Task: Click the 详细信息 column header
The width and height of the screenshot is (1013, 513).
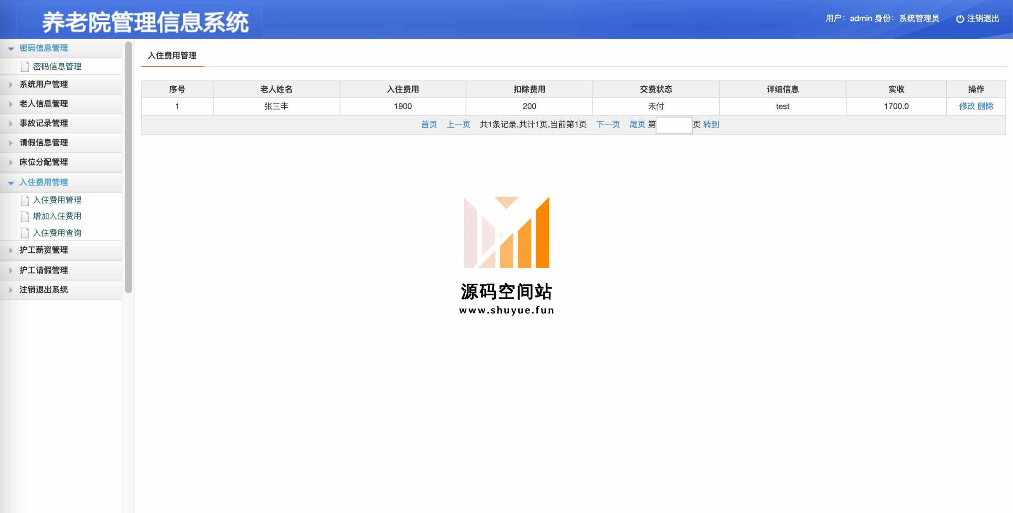Action: [x=783, y=89]
